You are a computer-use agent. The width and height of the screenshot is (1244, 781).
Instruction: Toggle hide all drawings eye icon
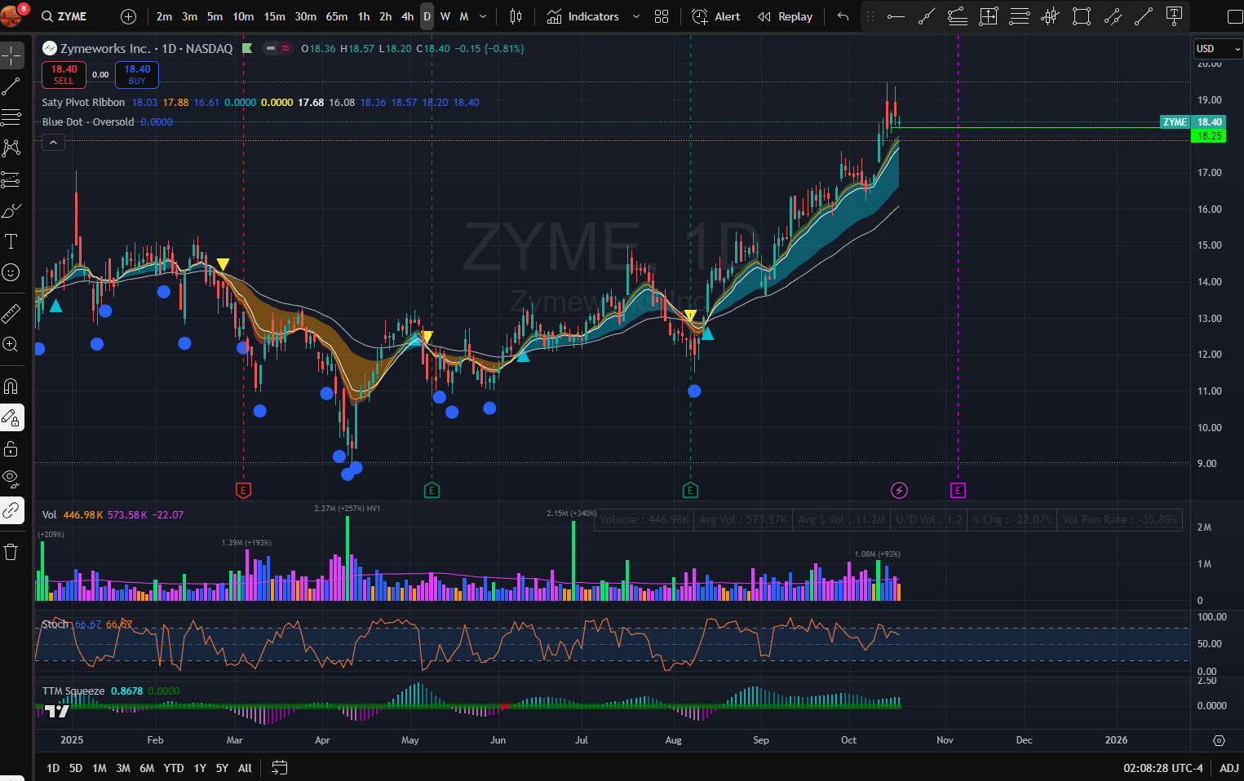click(11, 479)
